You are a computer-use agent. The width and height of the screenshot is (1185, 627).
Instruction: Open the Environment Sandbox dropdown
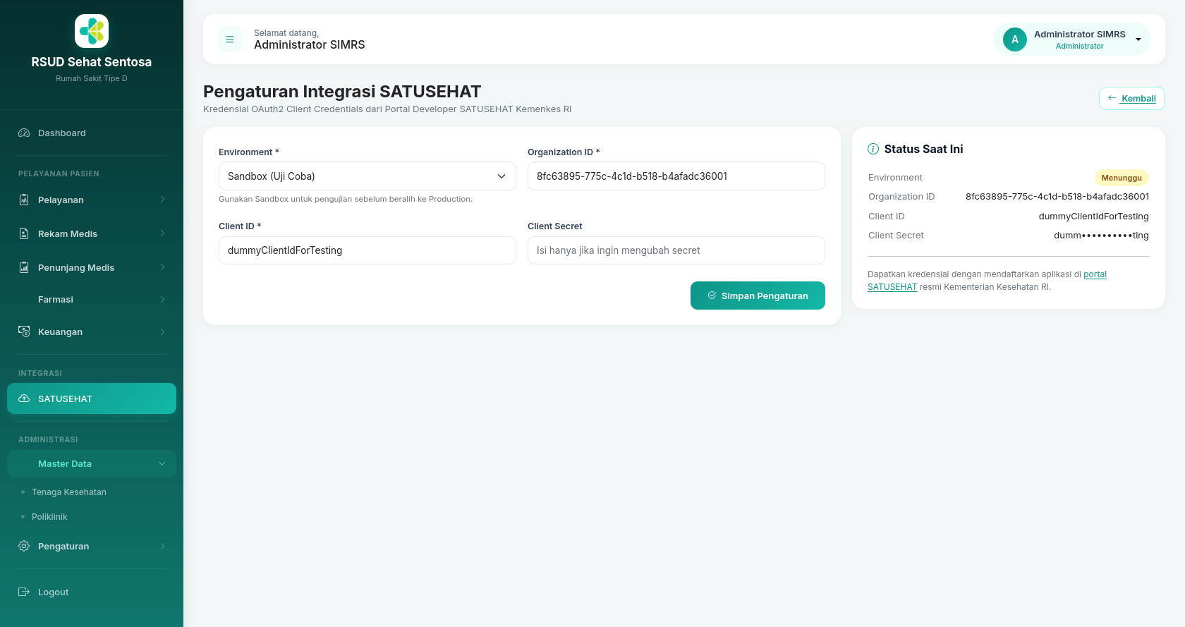click(x=367, y=176)
